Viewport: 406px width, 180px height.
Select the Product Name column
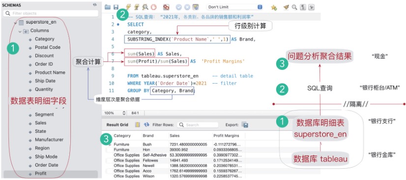click(50, 72)
